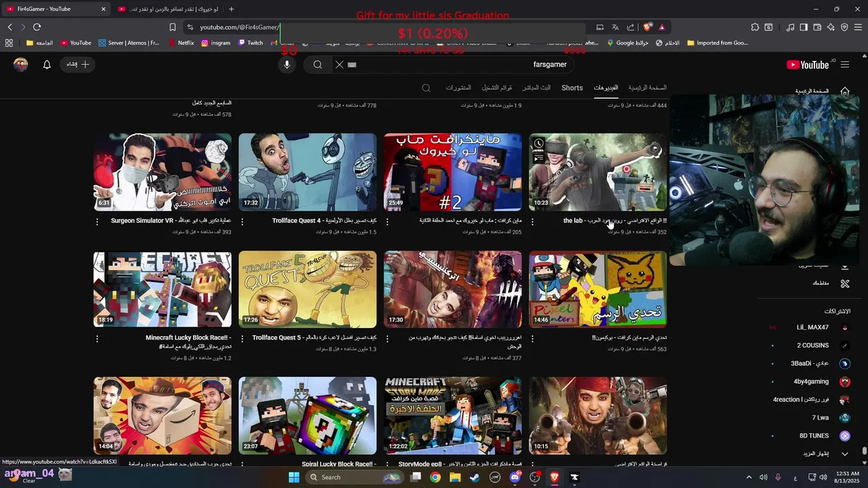Open more options for Trollface Quest 4 video

click(x=242, y=221)
